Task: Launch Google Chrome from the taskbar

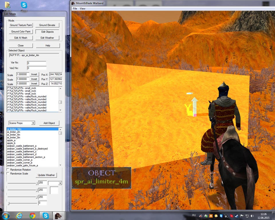Action: 32,215
